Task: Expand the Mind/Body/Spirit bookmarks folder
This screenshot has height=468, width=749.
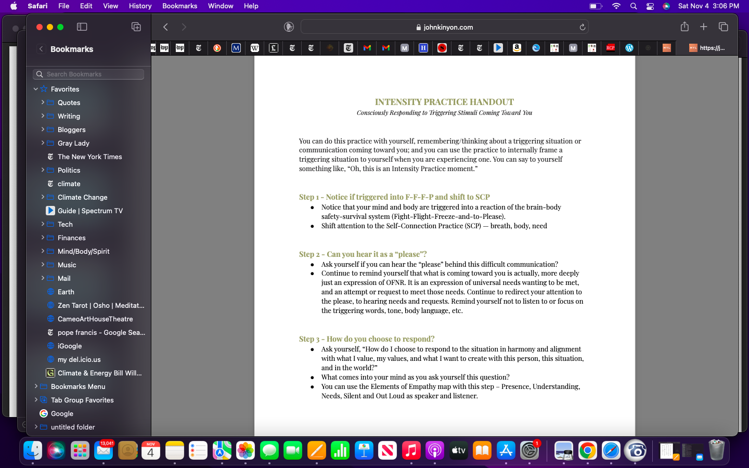Action: (x=43, y=251)
